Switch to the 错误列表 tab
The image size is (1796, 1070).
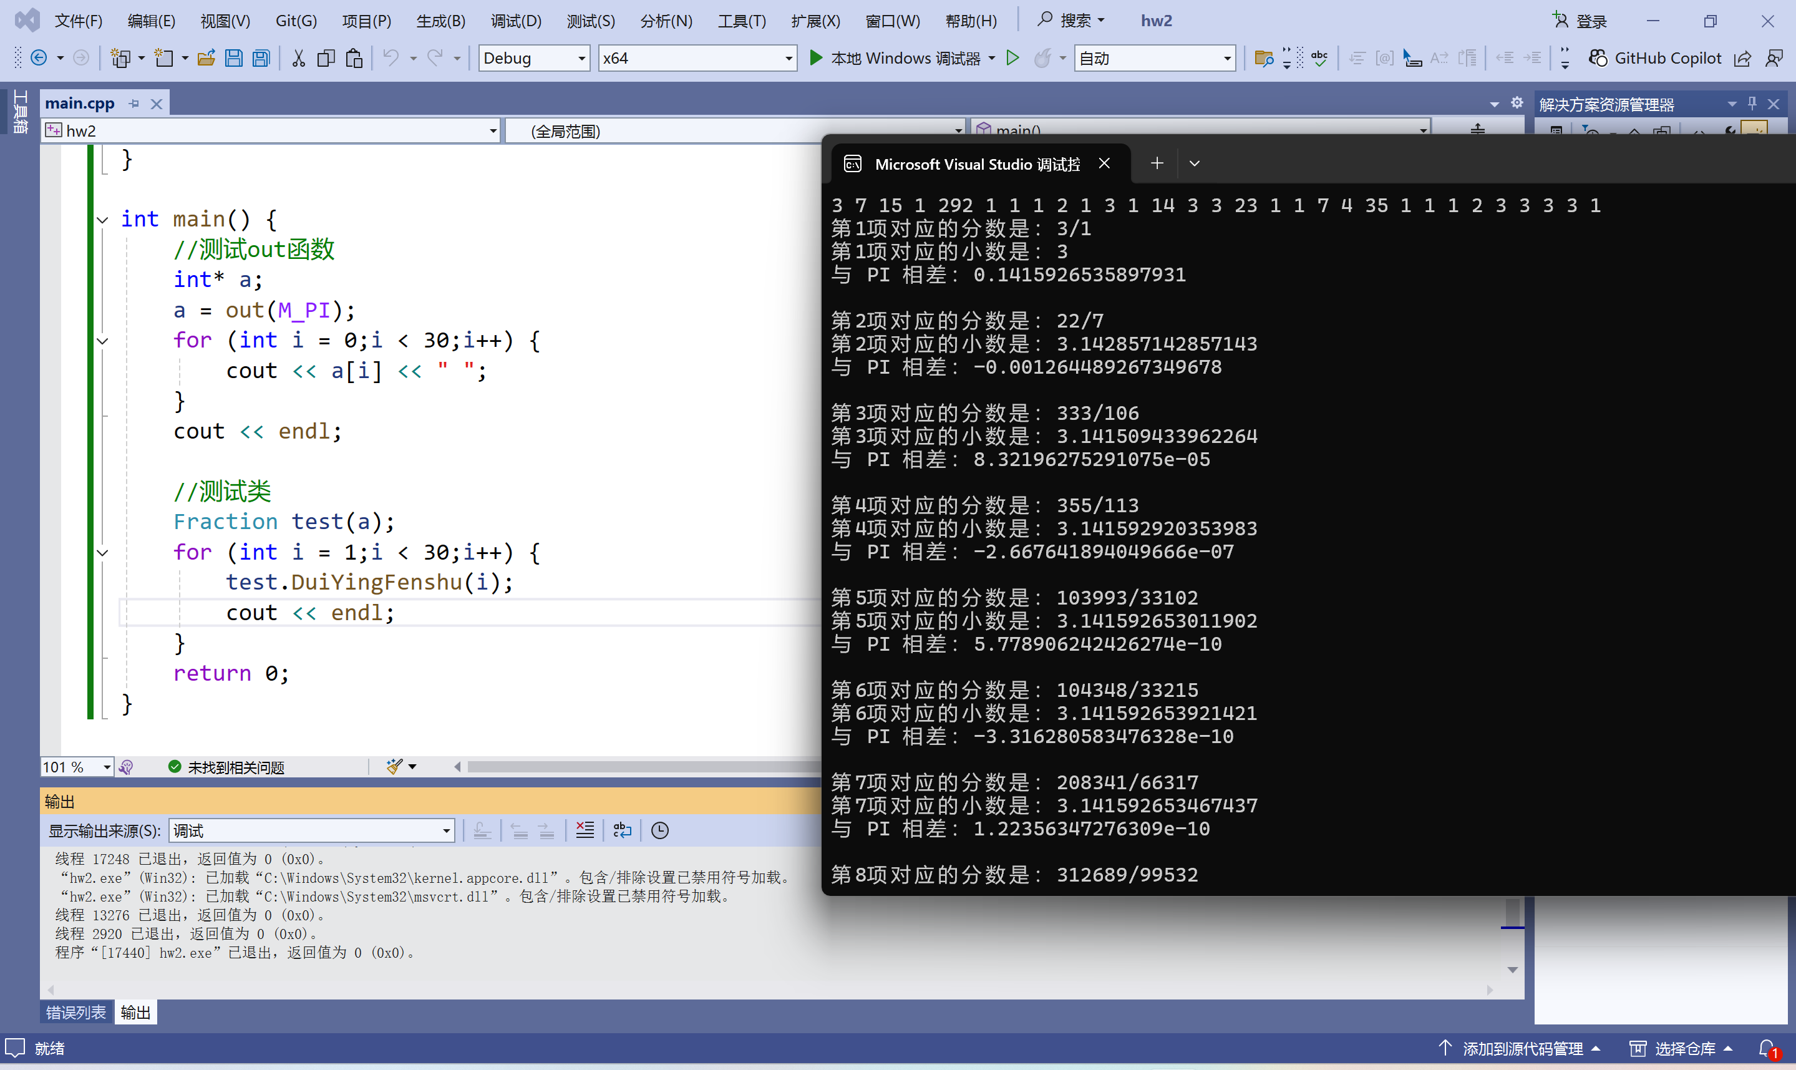75,1013
